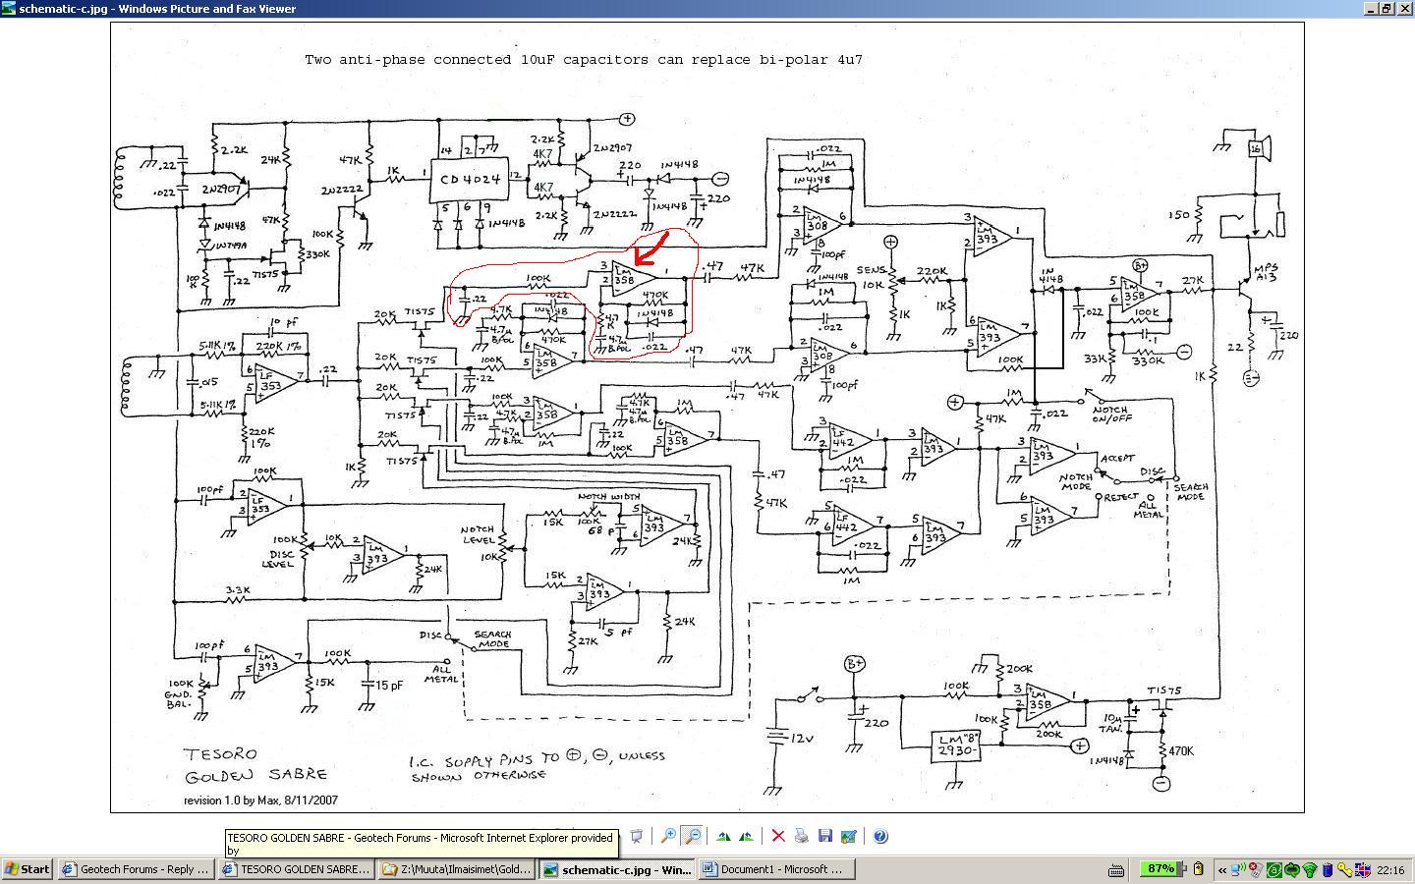Open the Start menu

pos(28,869)
